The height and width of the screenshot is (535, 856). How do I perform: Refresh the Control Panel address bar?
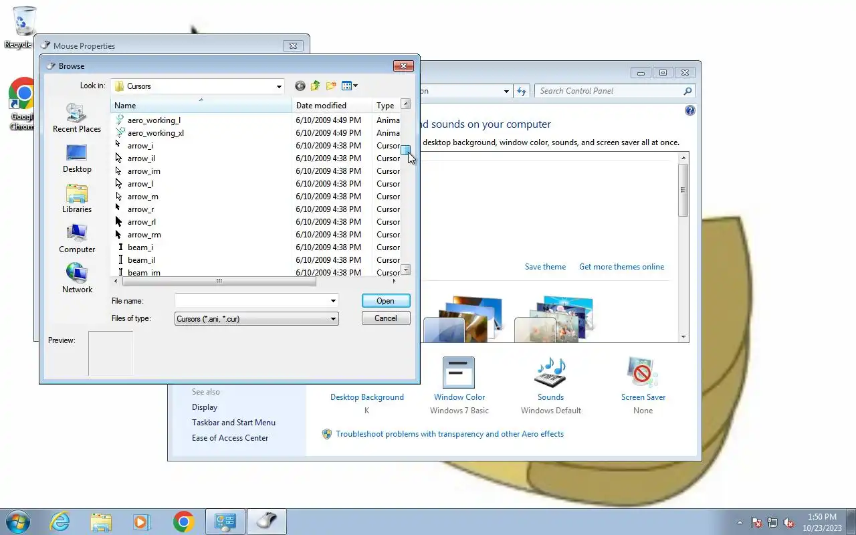[522, 91]
